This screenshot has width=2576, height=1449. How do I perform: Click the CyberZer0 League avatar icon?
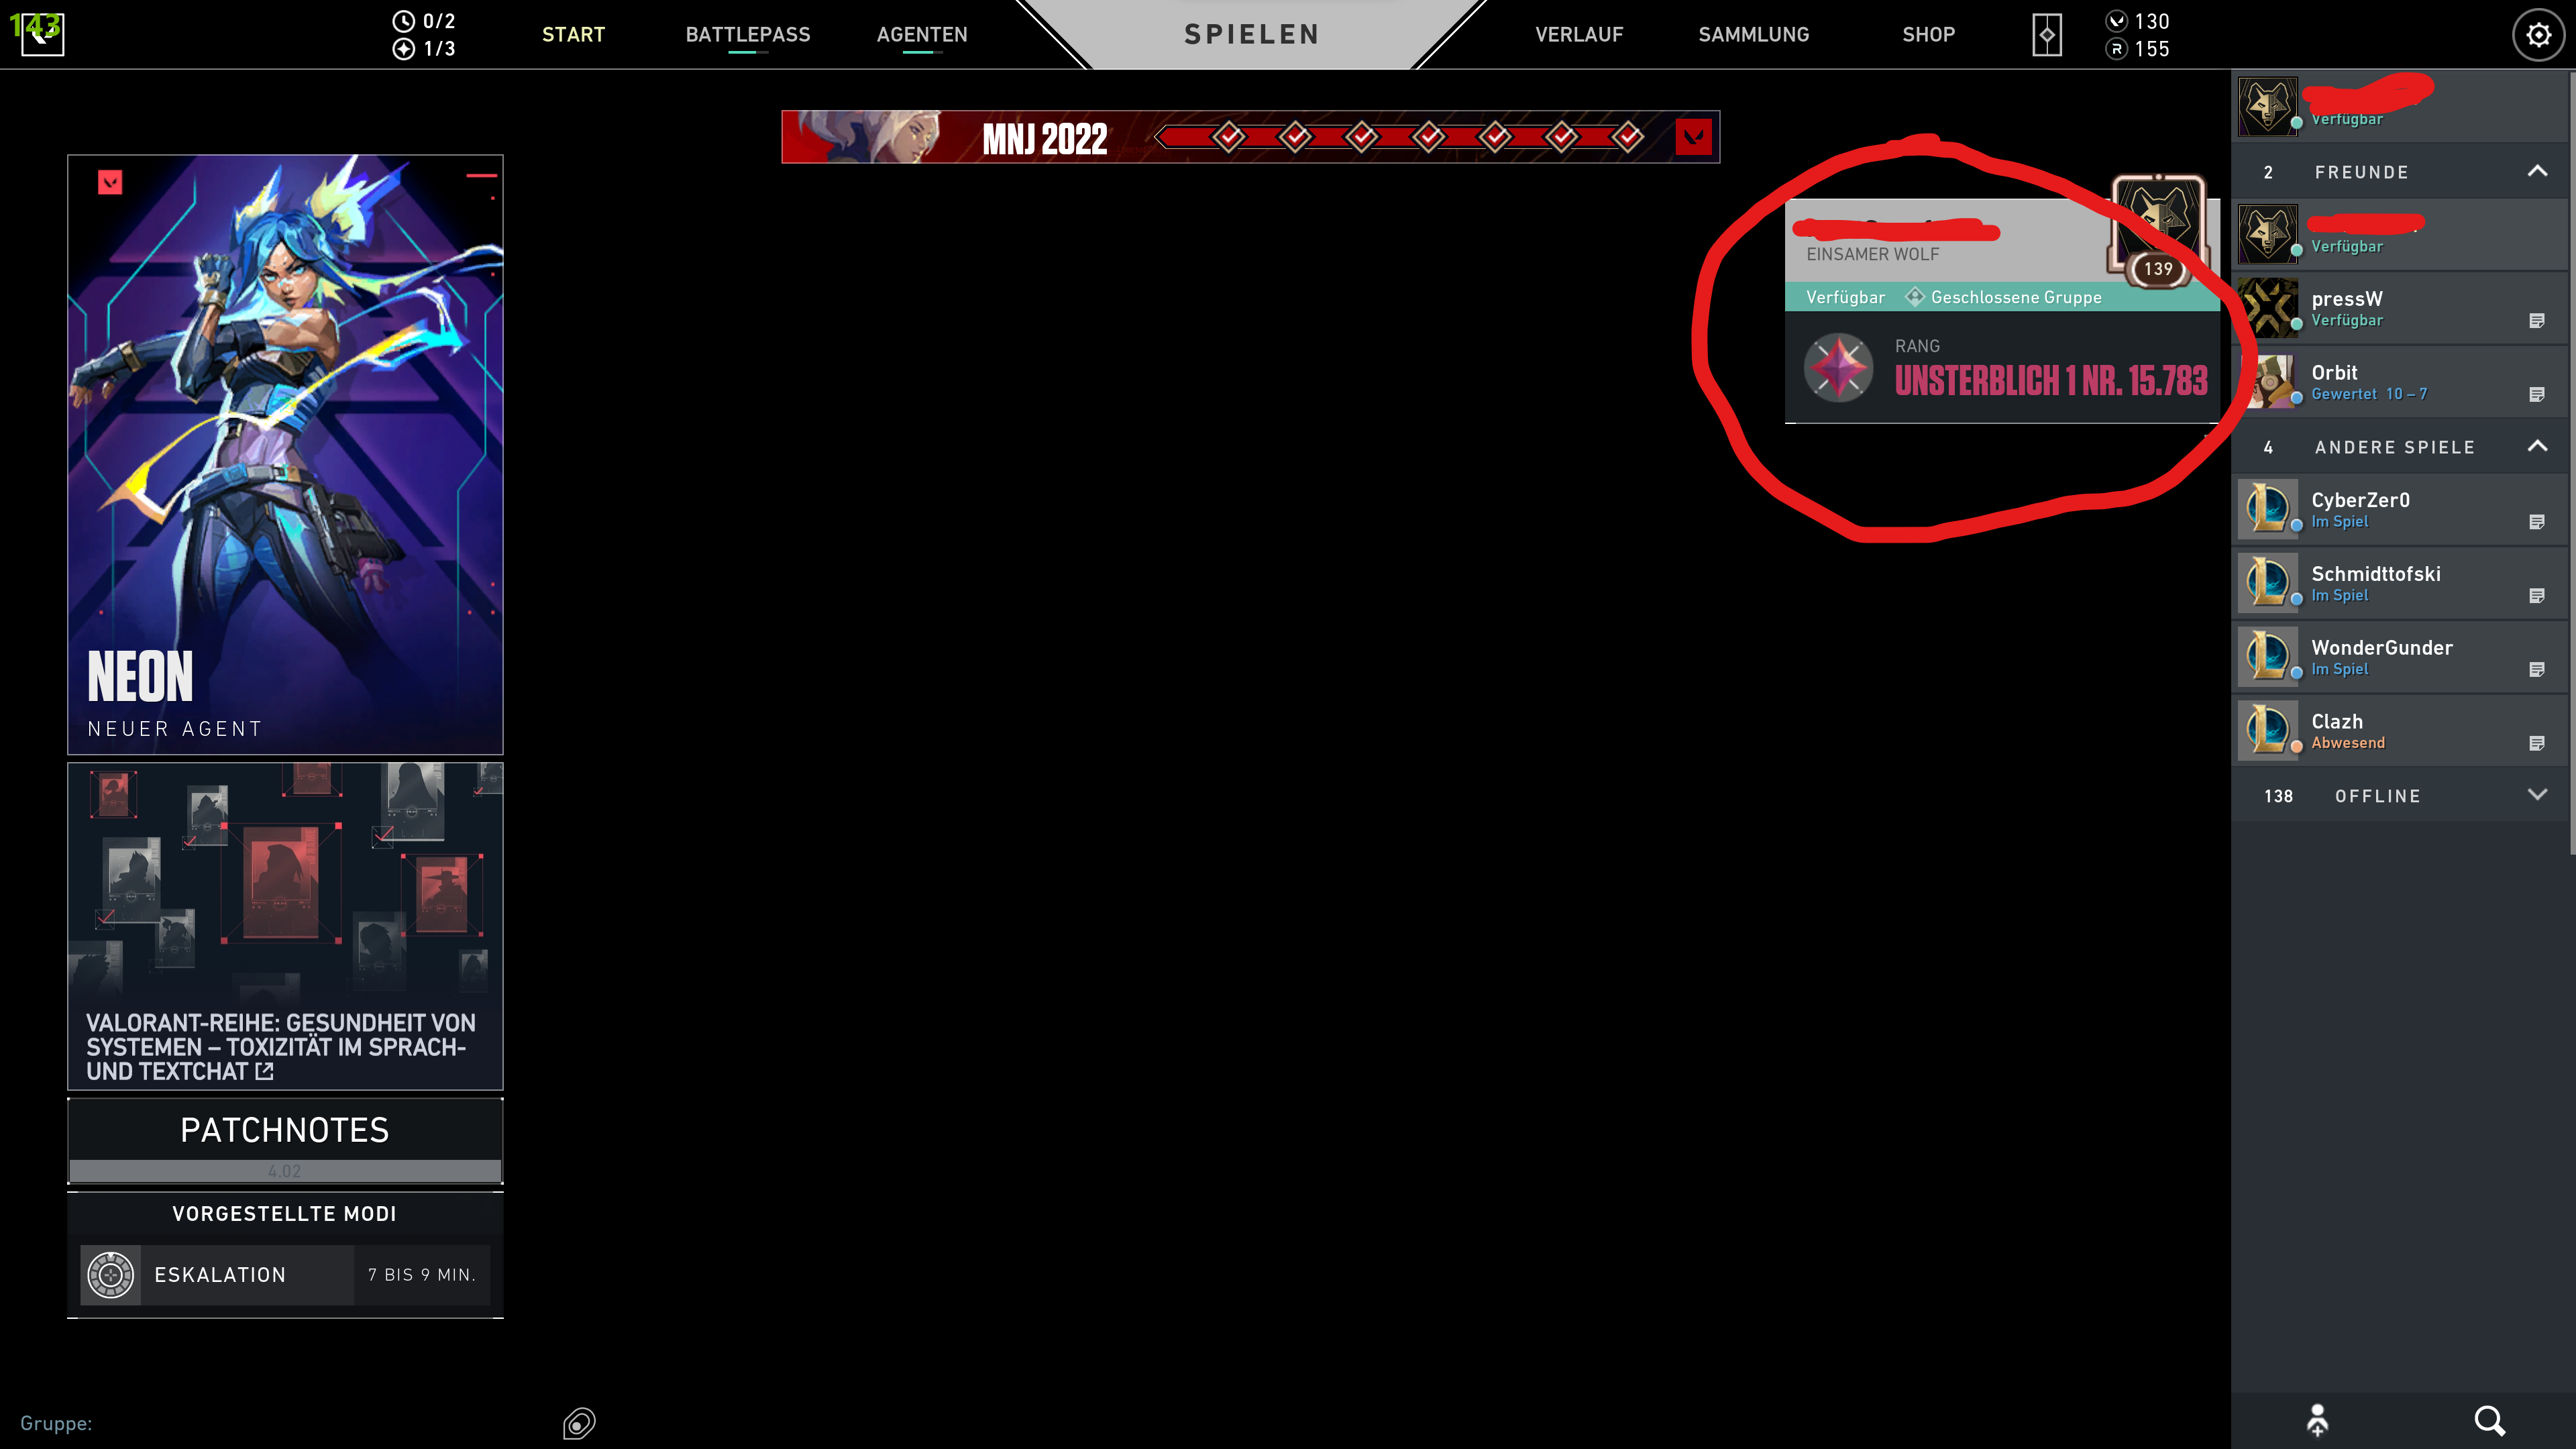(x=2267, y=509)
